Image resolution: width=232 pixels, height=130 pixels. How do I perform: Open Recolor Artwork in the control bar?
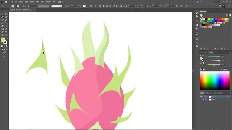click(x=91, y=6)
